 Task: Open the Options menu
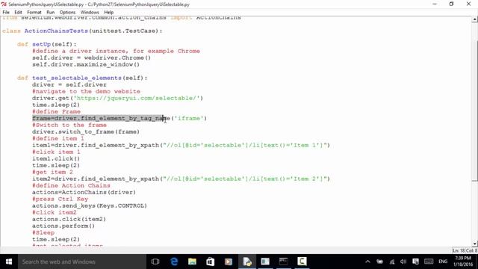click(x=67, y=12)
